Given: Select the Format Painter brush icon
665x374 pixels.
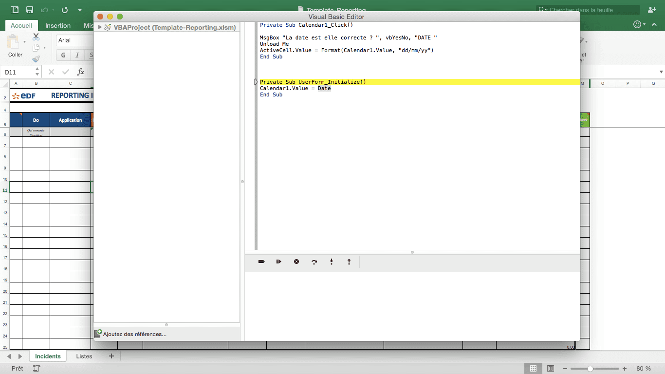Looking at the screenshot, I should tap(36, 59).
